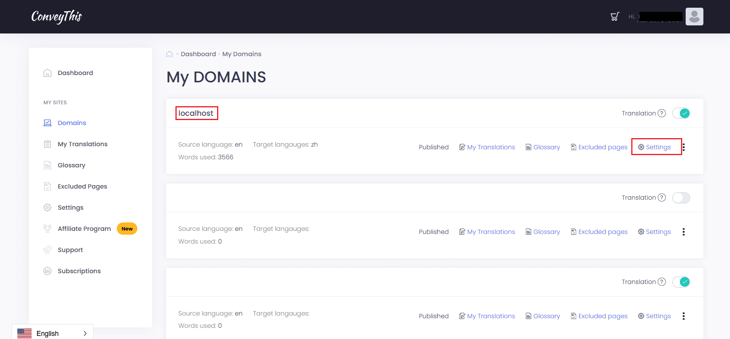
Task: Click the Translation help icon for localhost
Action: 662,113
